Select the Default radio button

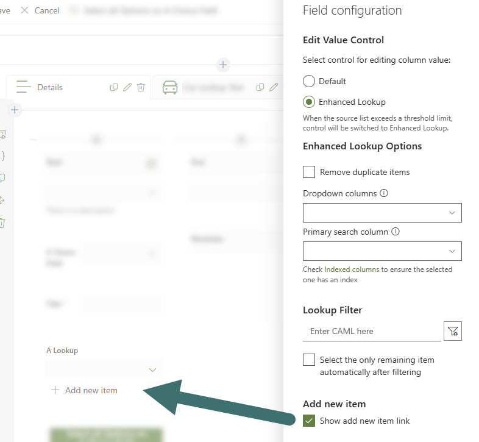click(x=309, y=81)
